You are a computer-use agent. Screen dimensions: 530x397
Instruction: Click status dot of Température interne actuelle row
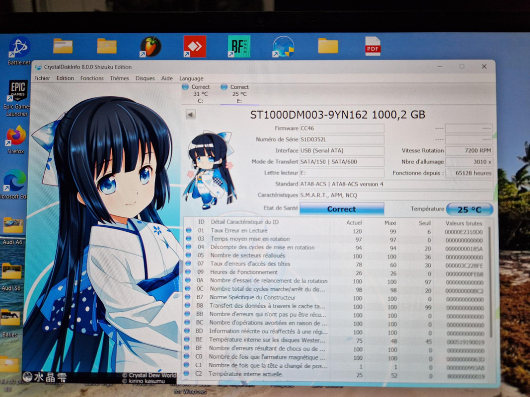186,374
